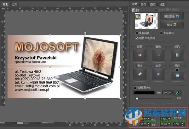189x129 pixels.
Task: Select the 'email: soft@mojosoft.com.pl' line
Action: 37,86
